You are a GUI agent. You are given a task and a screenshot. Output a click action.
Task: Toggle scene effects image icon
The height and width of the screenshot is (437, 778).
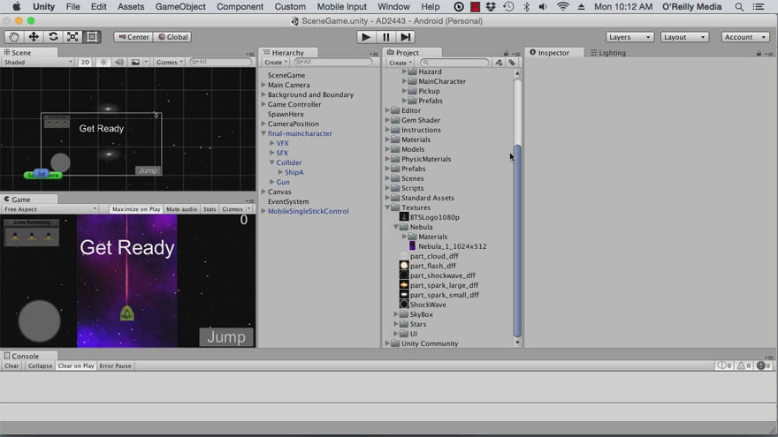[135, 62]
